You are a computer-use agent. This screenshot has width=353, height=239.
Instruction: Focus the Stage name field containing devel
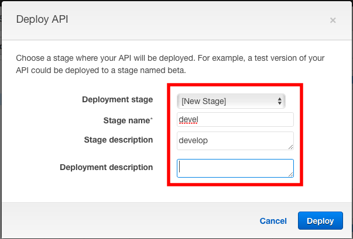pos(235,119)
